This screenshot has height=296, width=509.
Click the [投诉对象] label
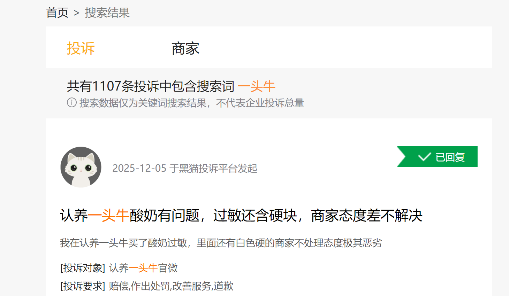click(83, 268)
